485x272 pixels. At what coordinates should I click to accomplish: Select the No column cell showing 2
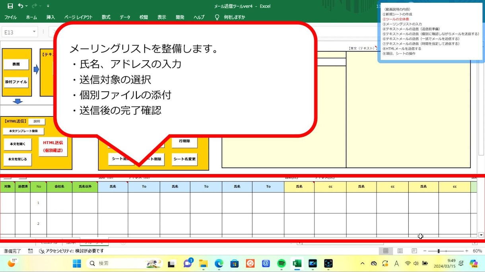[38, 224]
